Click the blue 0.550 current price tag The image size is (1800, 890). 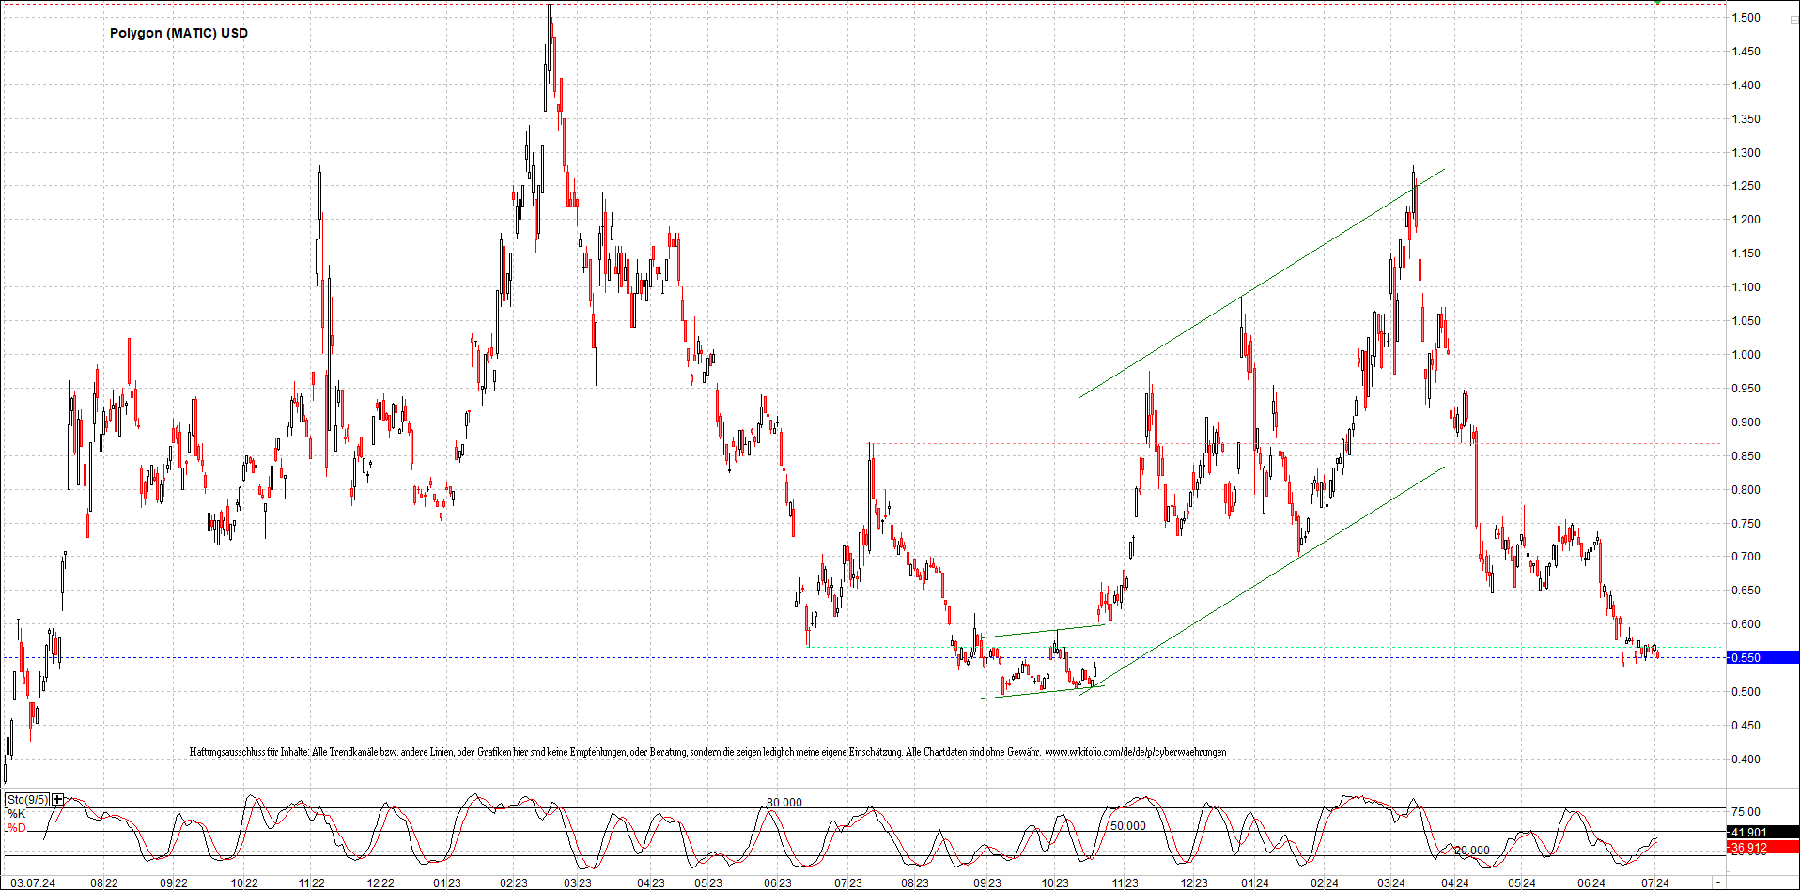(1762, 657)
